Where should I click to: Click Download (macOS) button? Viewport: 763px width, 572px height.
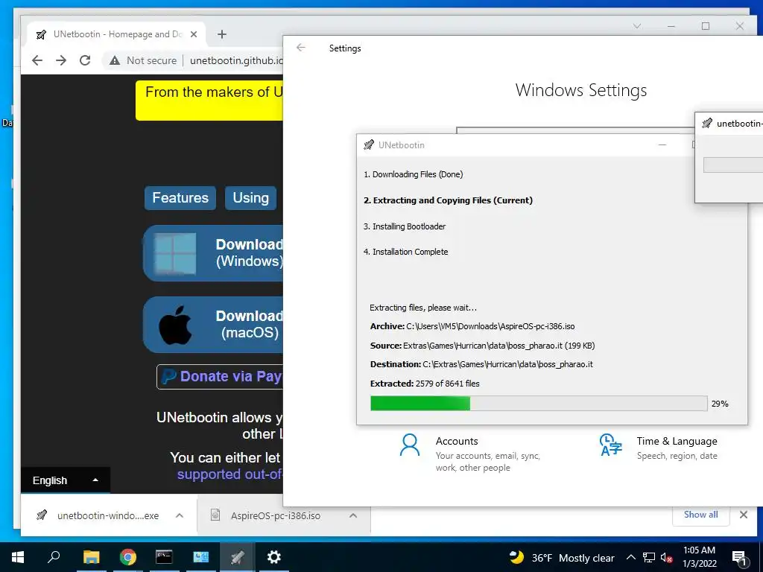[212, 325]
